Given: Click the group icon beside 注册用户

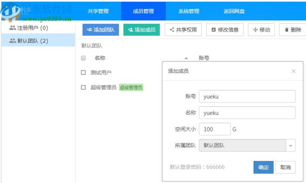Looking at the screenshot, I should click(x=12, y=28).
